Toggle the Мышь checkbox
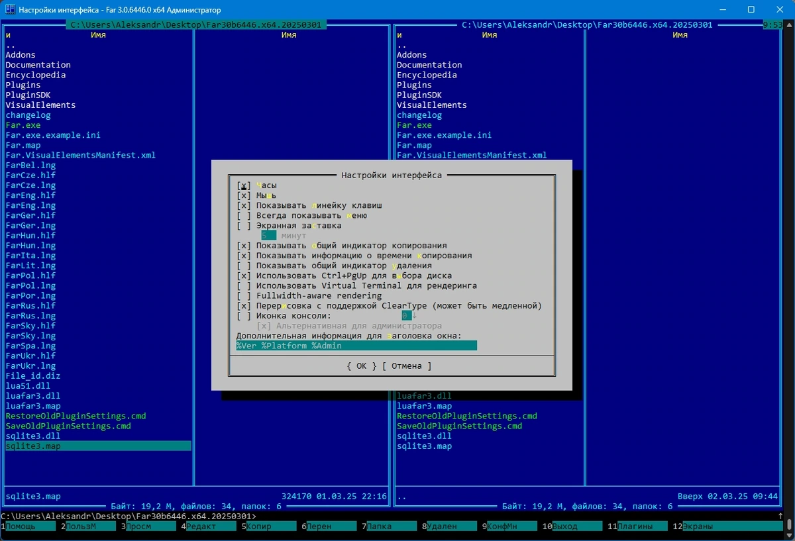Viewport: 795px width, 541px height. [x=244, y=195]
